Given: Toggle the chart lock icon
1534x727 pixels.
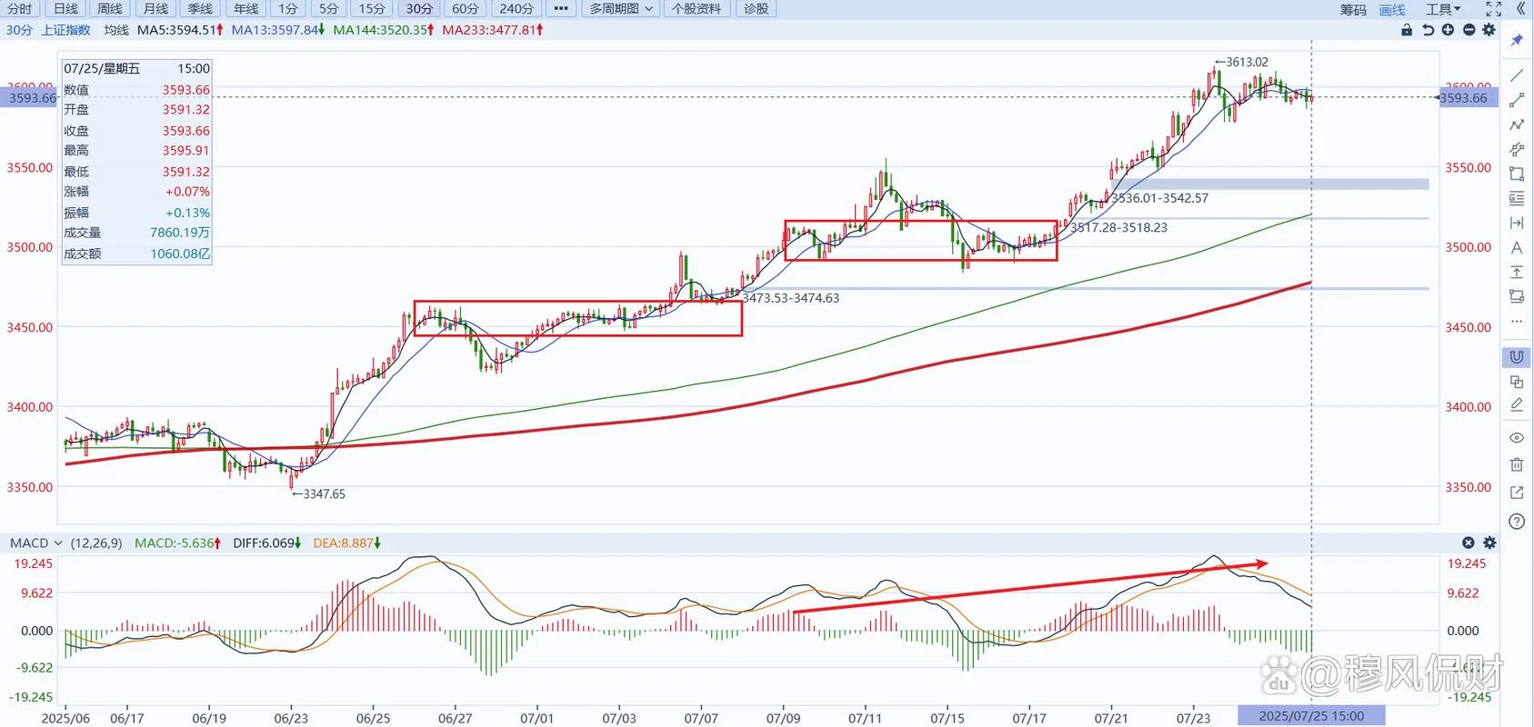Looking at the screenshot, I should coord(1407,30).
